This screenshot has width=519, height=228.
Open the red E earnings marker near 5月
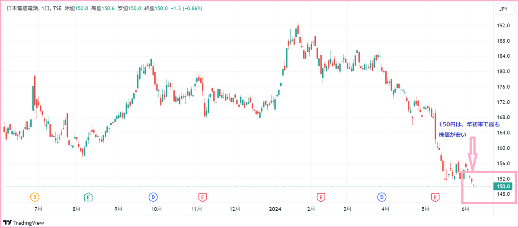435,197
